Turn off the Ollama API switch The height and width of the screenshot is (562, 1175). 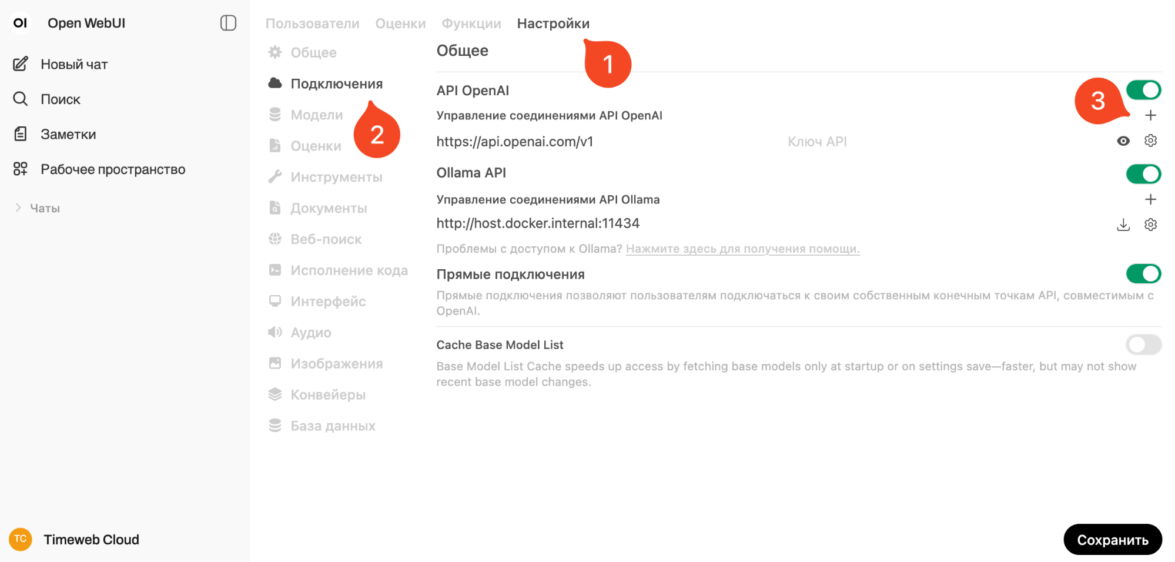coord(1143,174)
